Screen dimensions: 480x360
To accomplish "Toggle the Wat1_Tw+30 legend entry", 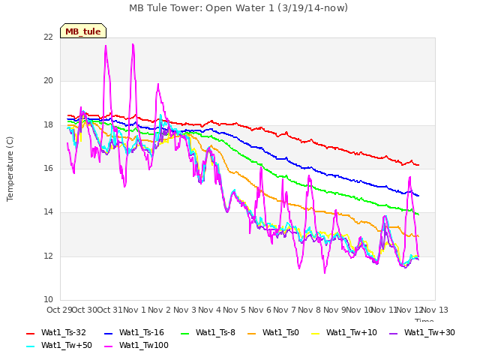I will tap(421, 332).
